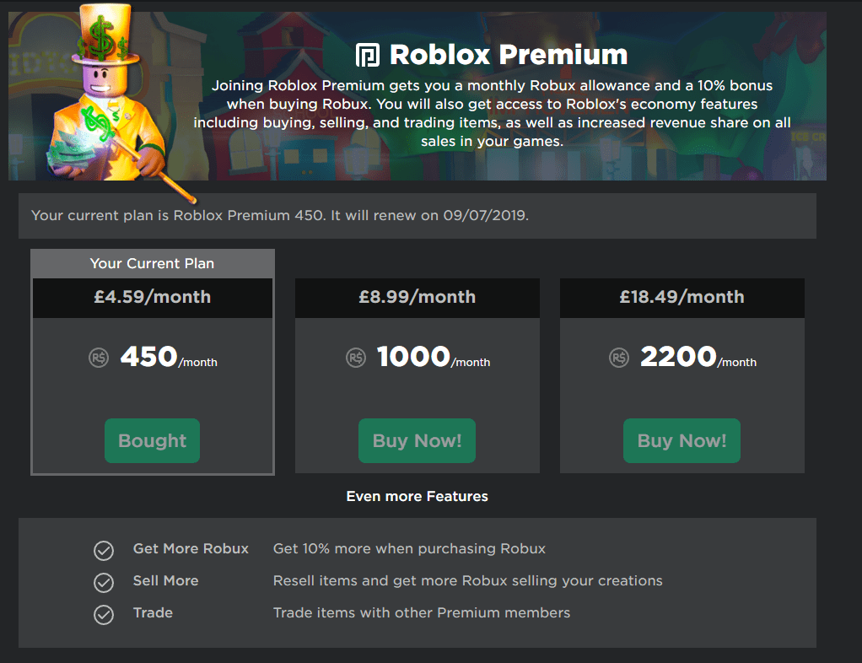Screen dimensions: 862x663
Task: Select the Robux icon on the 450 plan
Action: point(98,357)
